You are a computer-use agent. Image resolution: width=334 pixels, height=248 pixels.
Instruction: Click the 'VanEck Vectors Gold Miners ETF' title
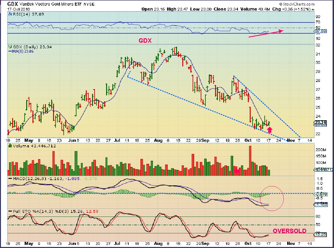click(51, 4)
